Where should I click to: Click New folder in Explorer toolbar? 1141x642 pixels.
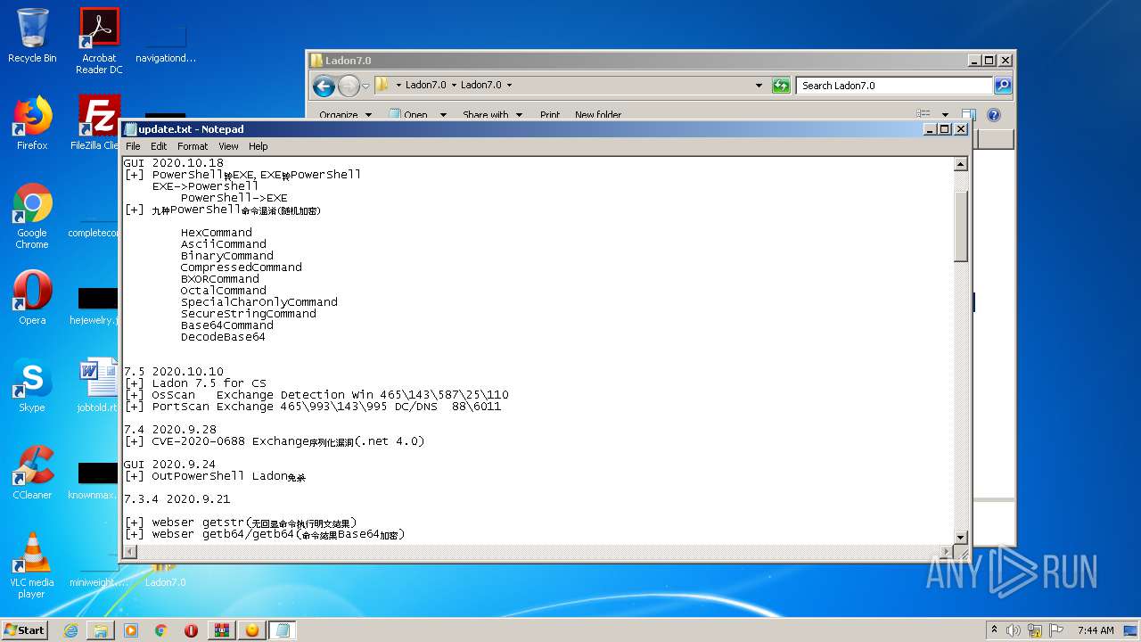click(x=598, y=115)
